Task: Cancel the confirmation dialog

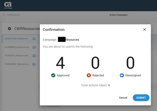Action: point(123,98)
